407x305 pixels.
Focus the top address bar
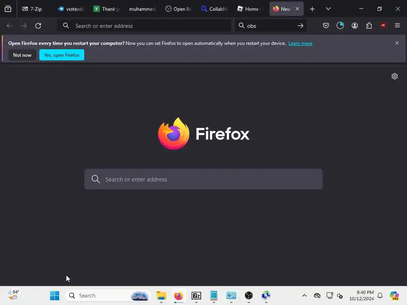click(x=144, y=26)
